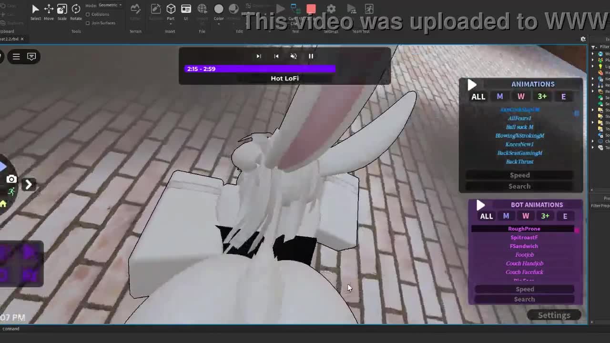Screen dimensions: 610x343
Task: Select the Move tool in the toolbar
Action: pos(49,10)
